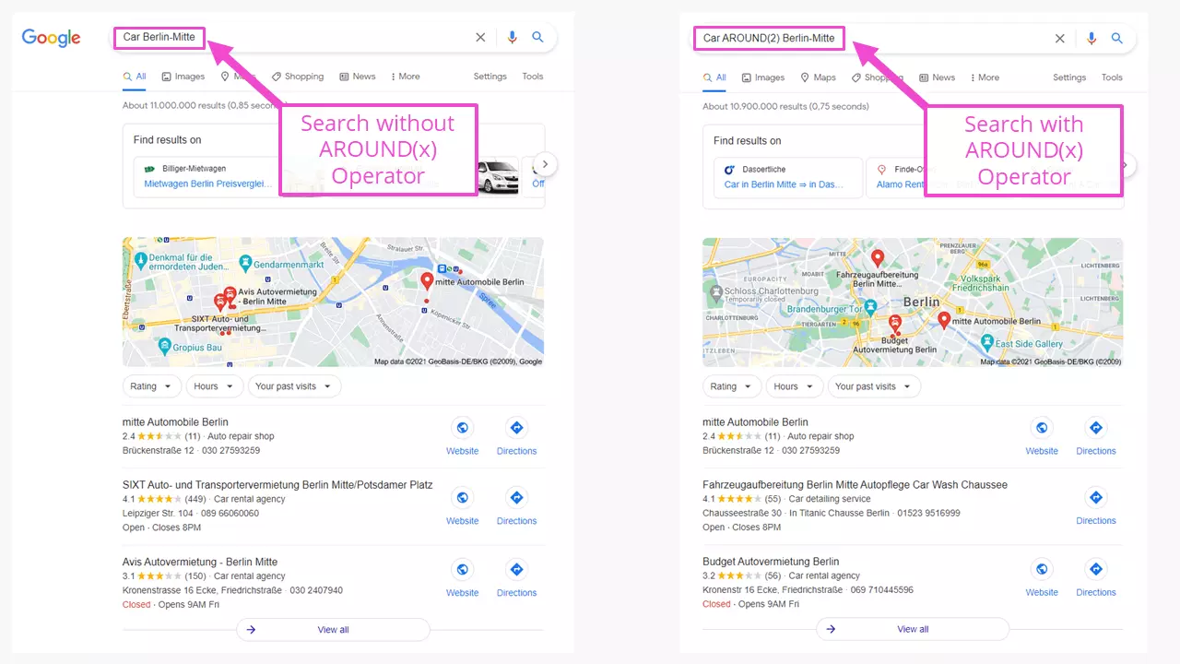Open Tools in left Google window
The height and width of the screenshot is (664, 1180).
coord(533,77)
